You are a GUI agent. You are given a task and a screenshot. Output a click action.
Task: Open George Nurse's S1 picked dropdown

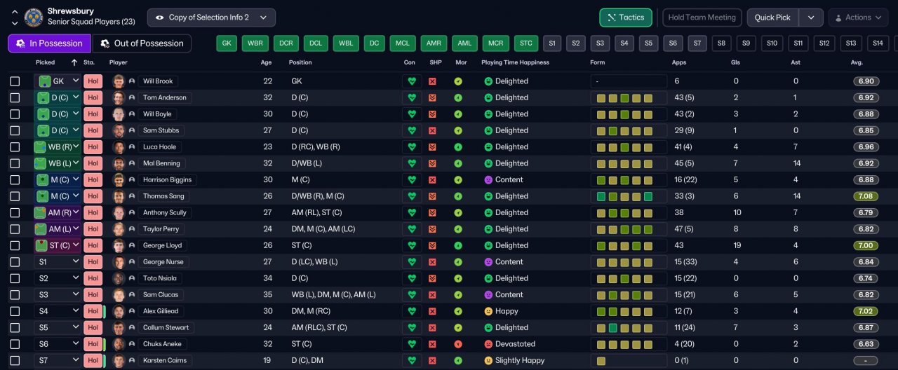pyautogui.click(x=58, y=262)
